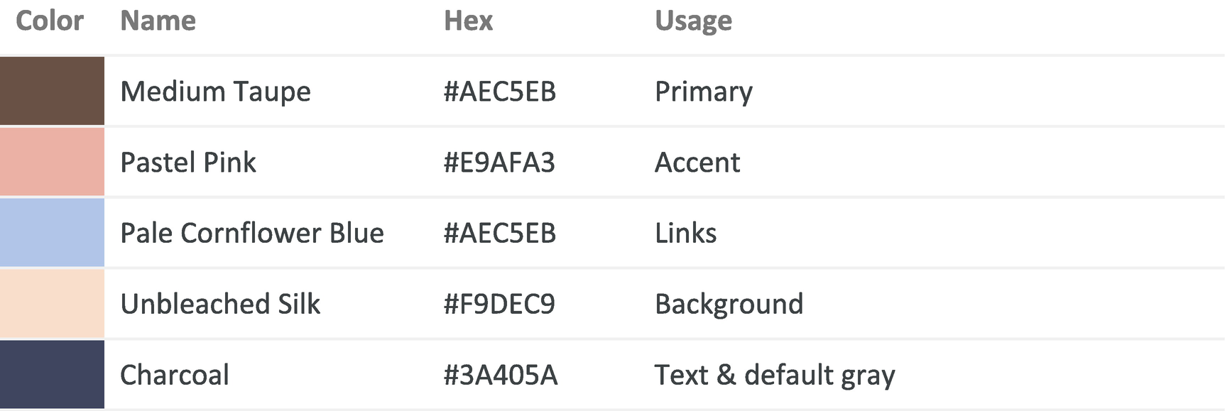1225x411 pixels.
Task: Click the Hex column header
Action: (x=468, y=21)
